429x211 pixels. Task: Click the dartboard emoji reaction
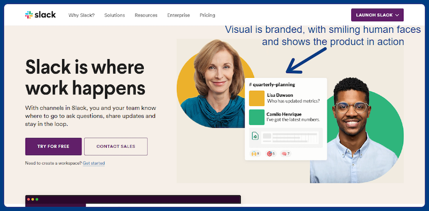271,154
